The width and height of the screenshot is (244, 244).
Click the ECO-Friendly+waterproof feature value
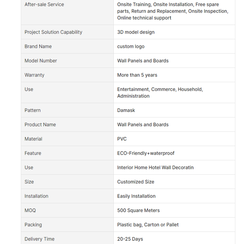click(146, 153)
